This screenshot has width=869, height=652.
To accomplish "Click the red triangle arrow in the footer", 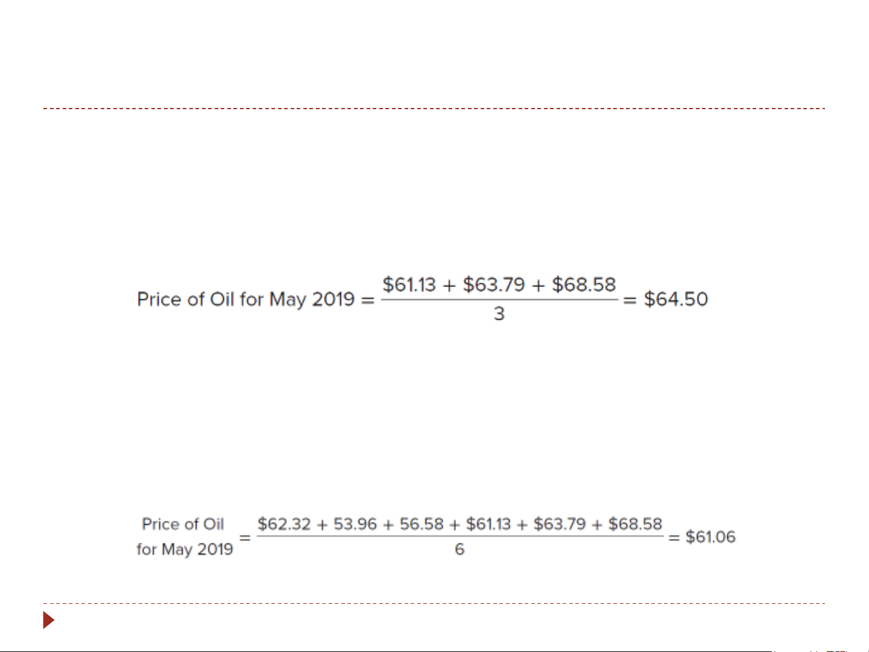I will pos(49,620).
